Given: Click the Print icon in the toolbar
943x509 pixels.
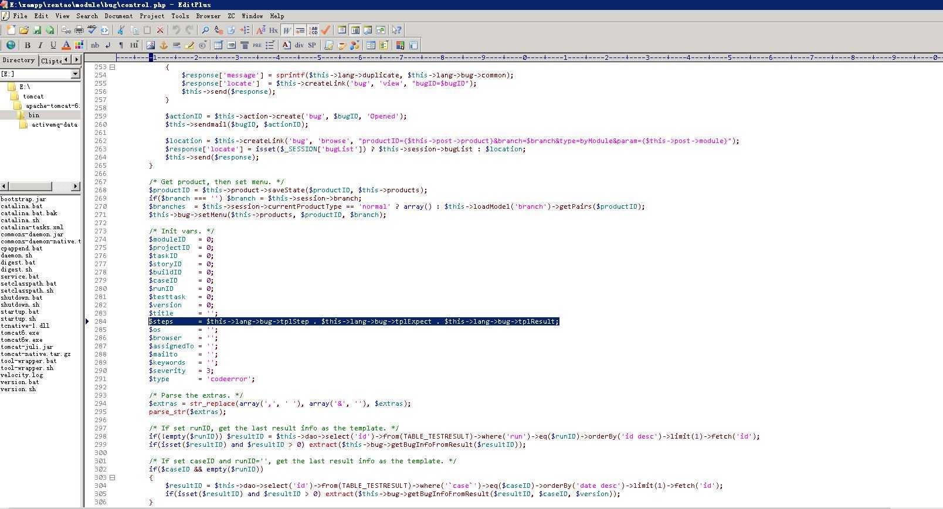Looking at the screenshot, I should pos(79,30).
